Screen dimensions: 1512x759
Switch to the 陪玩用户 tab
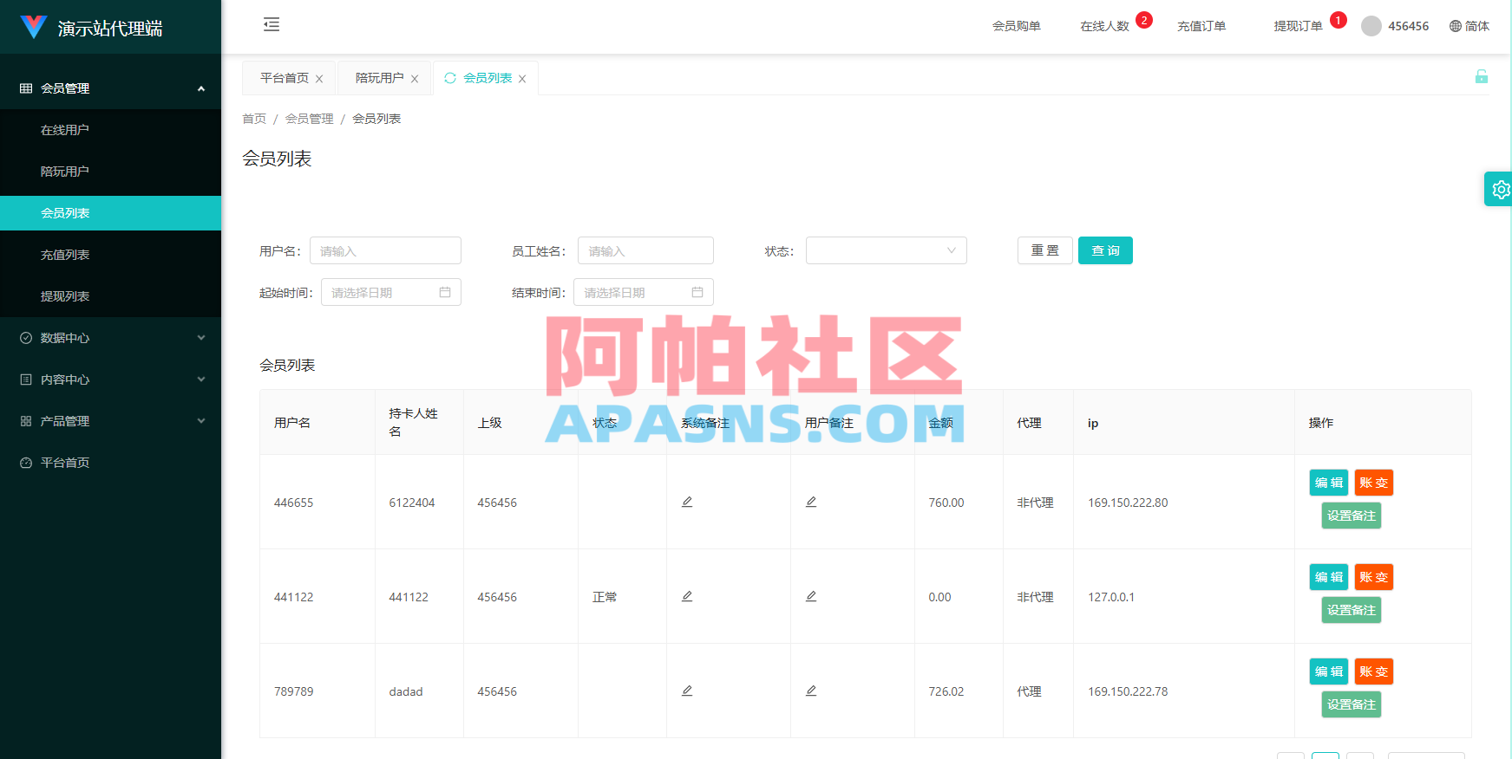(380, 78)
